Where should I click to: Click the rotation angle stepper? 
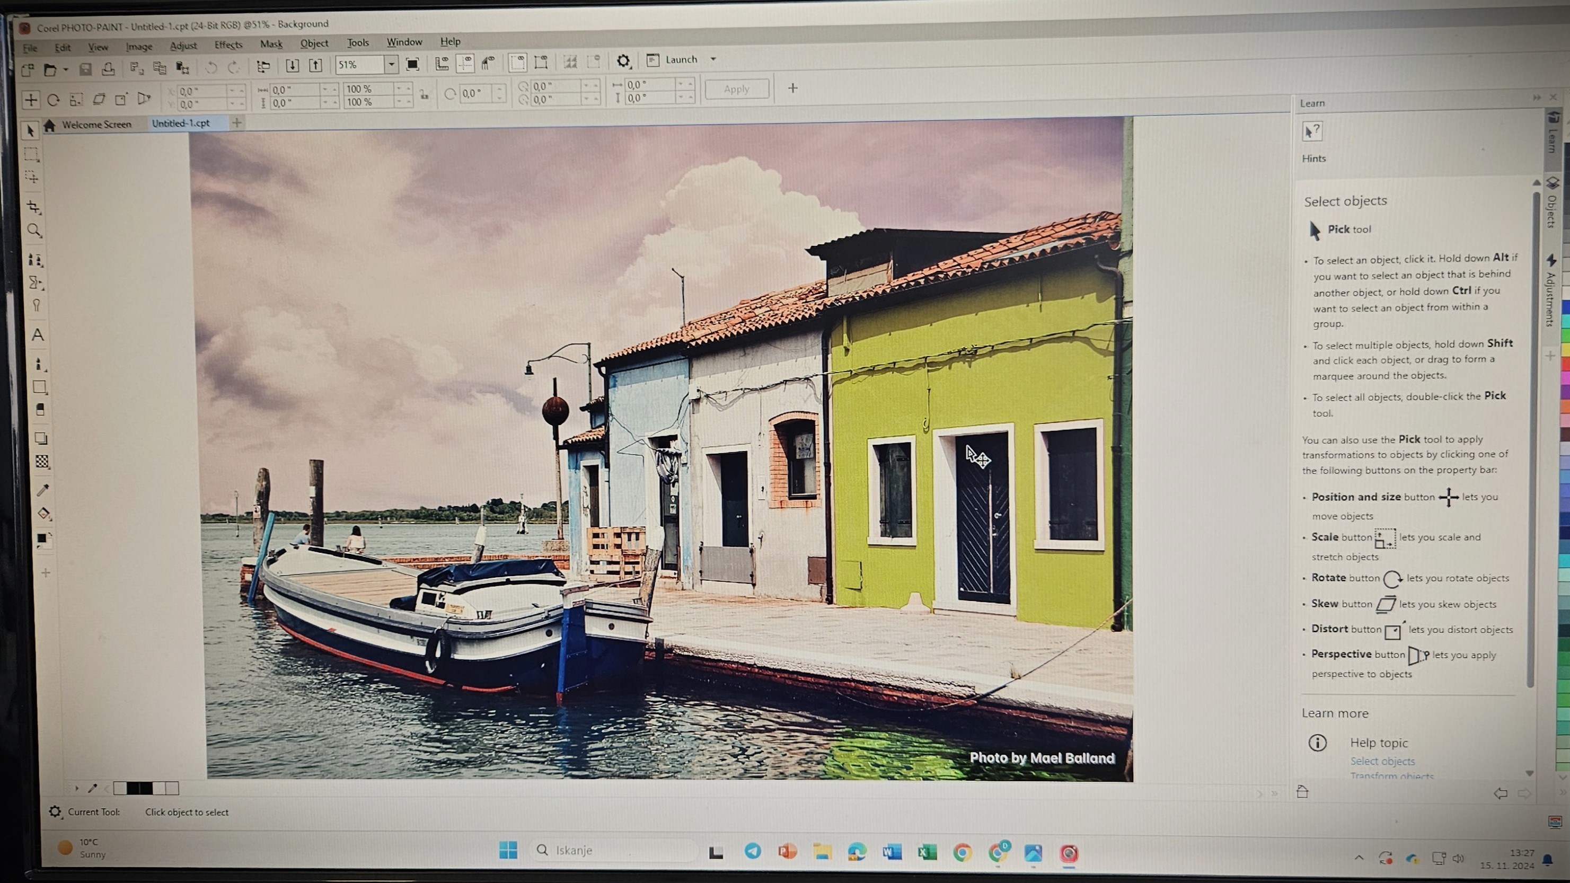tap(499, 93)
